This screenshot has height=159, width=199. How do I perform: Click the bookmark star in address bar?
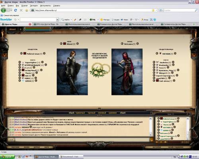(153, 10)
